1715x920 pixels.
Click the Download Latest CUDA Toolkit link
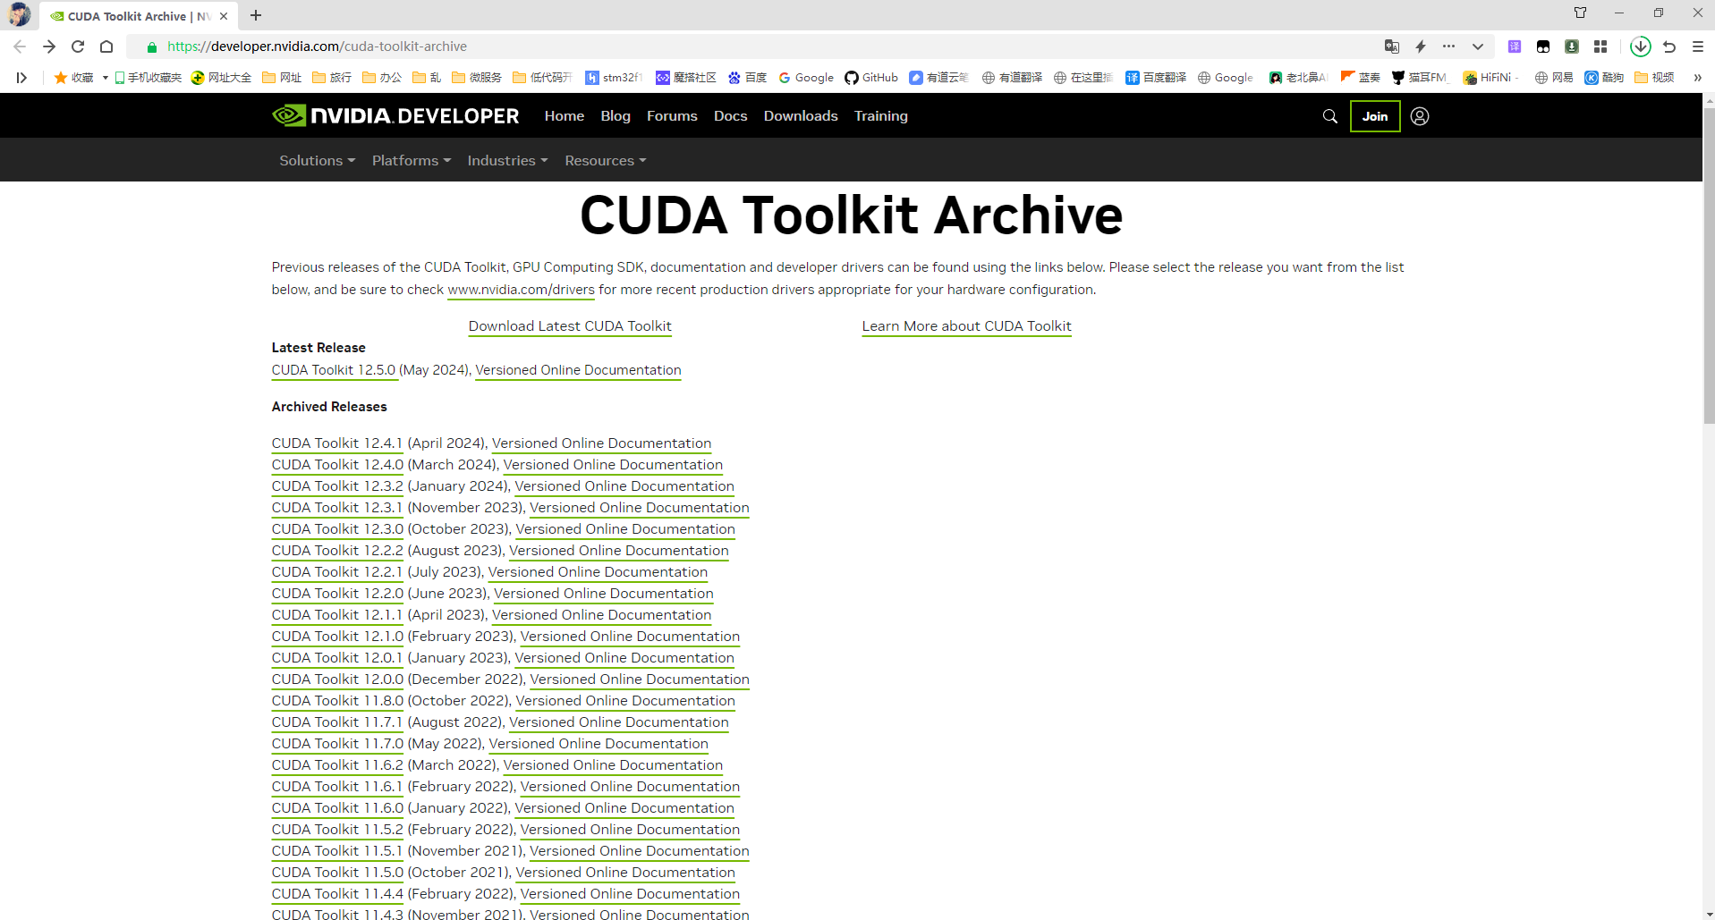click(x=569, y=326)
